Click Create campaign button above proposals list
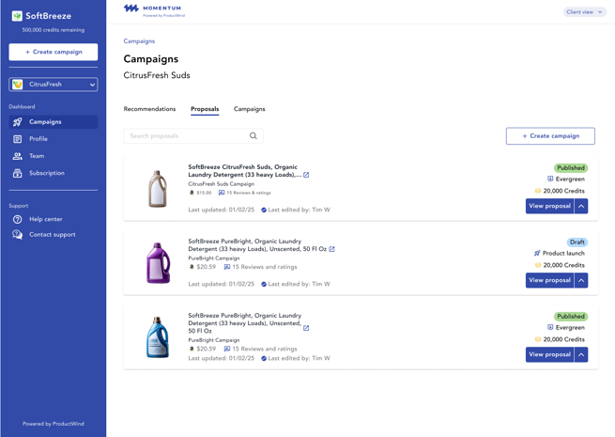Viewport: 615px width, 437px height. point(550,136)
